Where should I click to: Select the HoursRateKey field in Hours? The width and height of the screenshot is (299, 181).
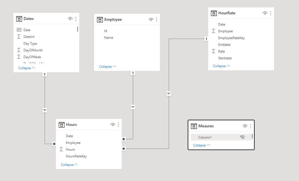click(76, 156)
